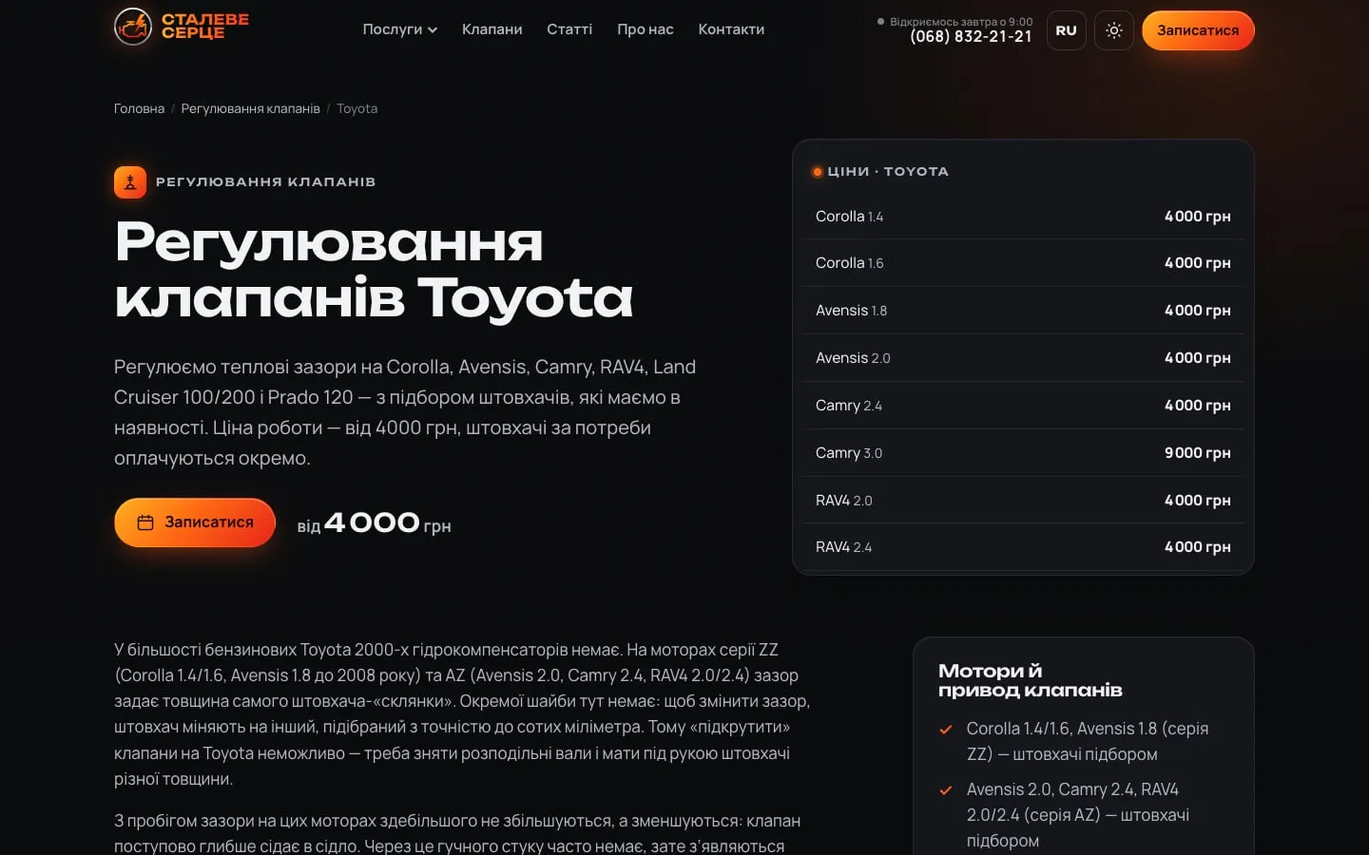The image size is (1369, 855).
Task: Click the checkmark beside Avensis 2.0 item
Action: [x=946, y=790]
